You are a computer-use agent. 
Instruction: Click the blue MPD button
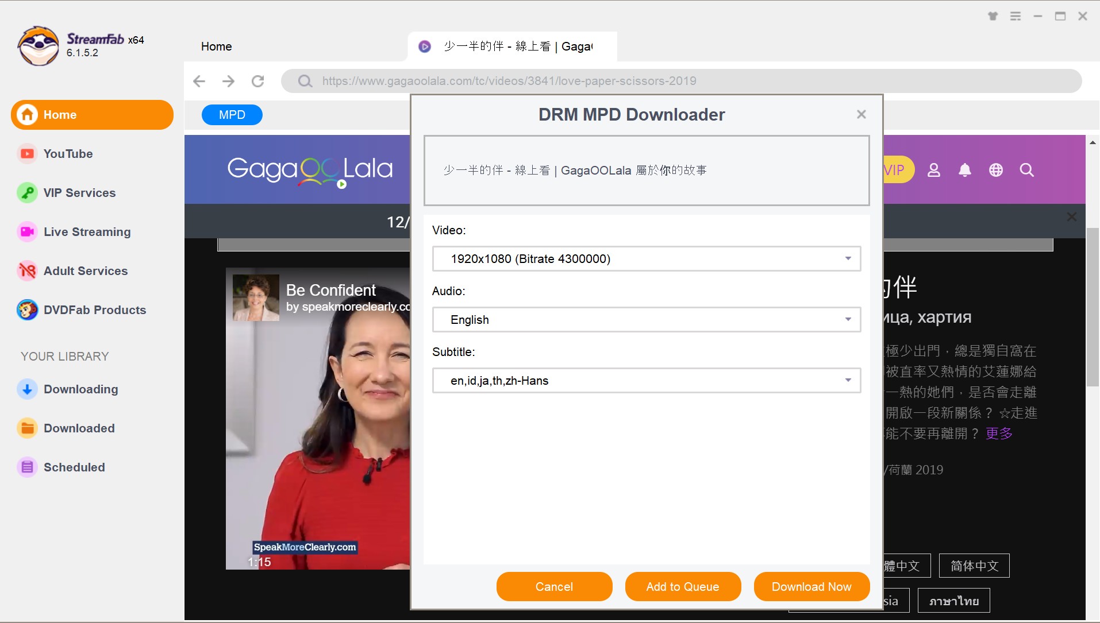pyautogui.click(x=232, y=115)
